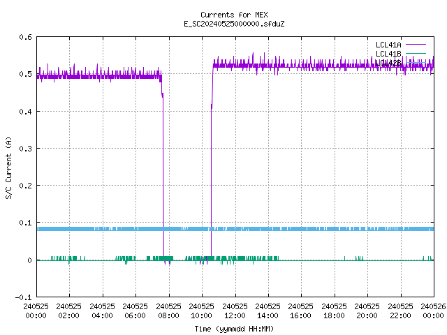447x335 pixels.
Task: Click the 'S/C Current (A)' y-axis label
Action: point(8,167)
